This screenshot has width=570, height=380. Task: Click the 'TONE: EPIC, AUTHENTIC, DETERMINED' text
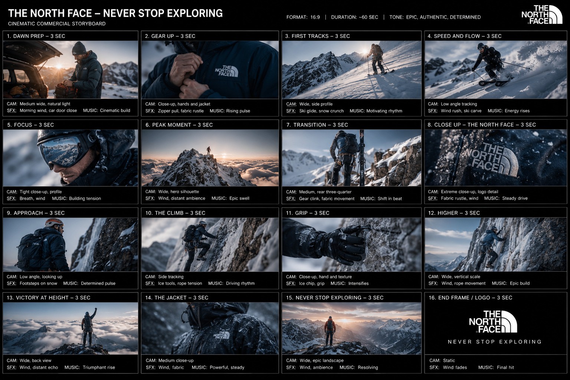click(435, 17)
